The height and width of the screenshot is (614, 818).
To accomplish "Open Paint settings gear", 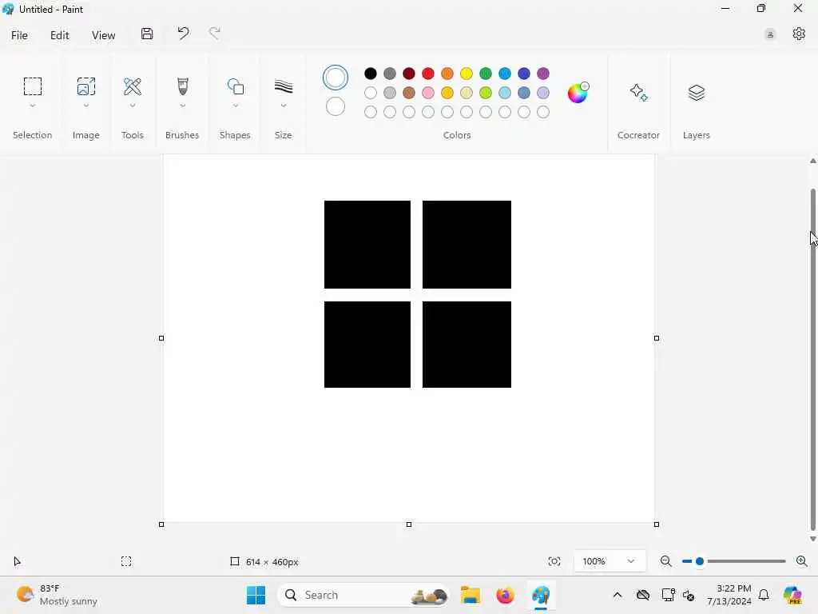I will pyautogui.click(x=799, y=34).
